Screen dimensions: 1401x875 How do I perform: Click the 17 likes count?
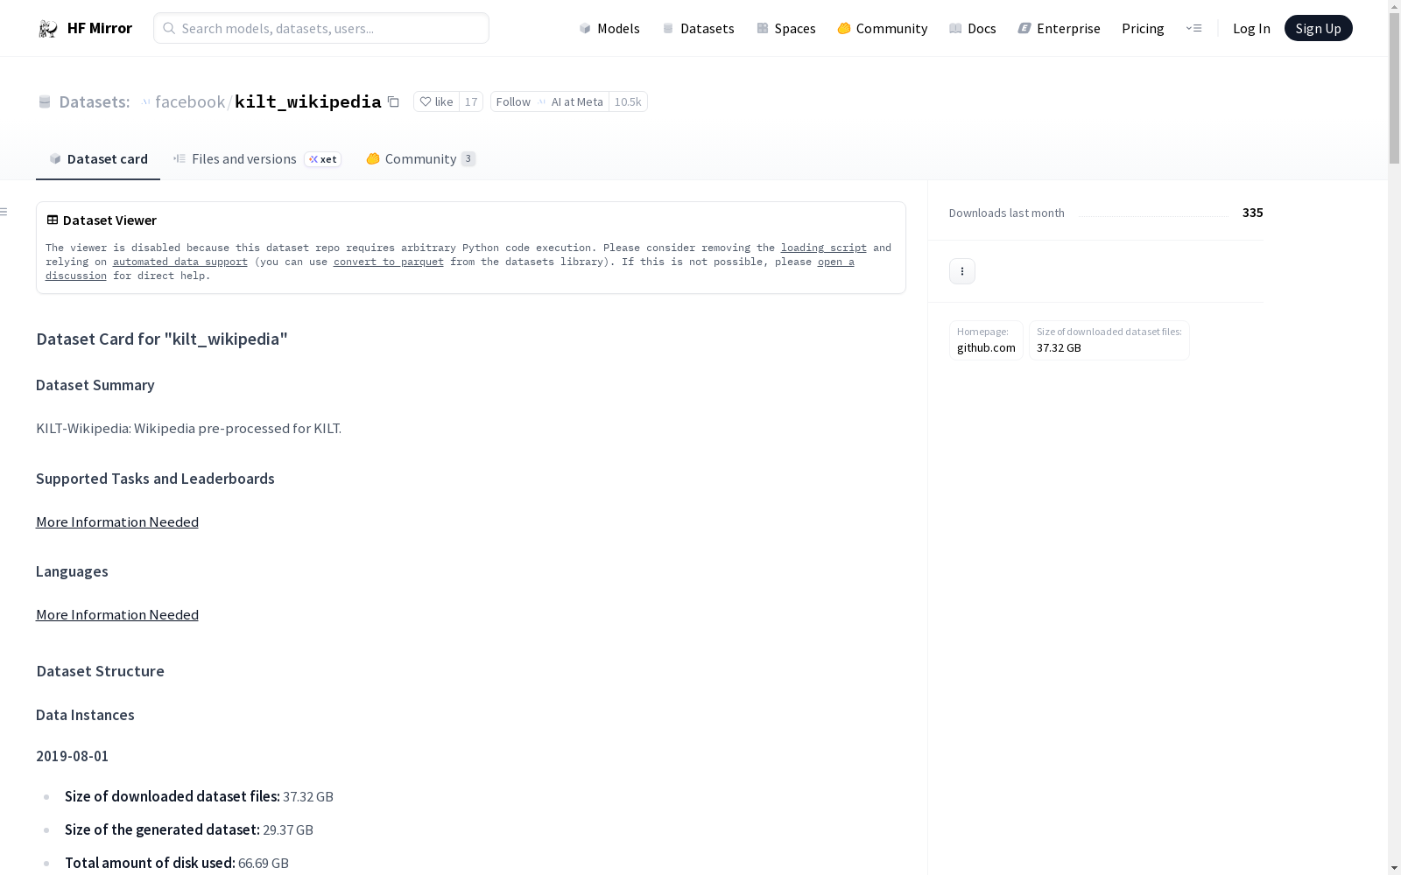click(x=471, y=101)
